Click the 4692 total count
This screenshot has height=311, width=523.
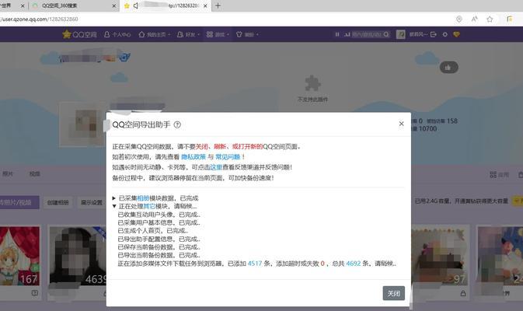354,264
